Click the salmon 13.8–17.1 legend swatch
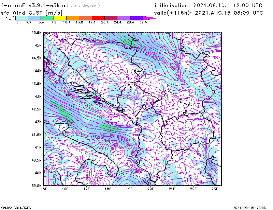This screenshot has width=273, height=210. (x=85, y=18)
